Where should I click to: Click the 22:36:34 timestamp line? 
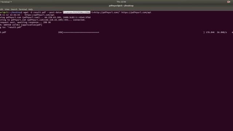point(27,15)
